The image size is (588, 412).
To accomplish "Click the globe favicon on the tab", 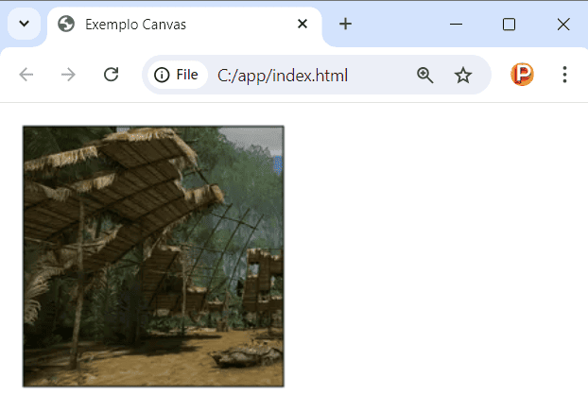I will pos(66,24).
